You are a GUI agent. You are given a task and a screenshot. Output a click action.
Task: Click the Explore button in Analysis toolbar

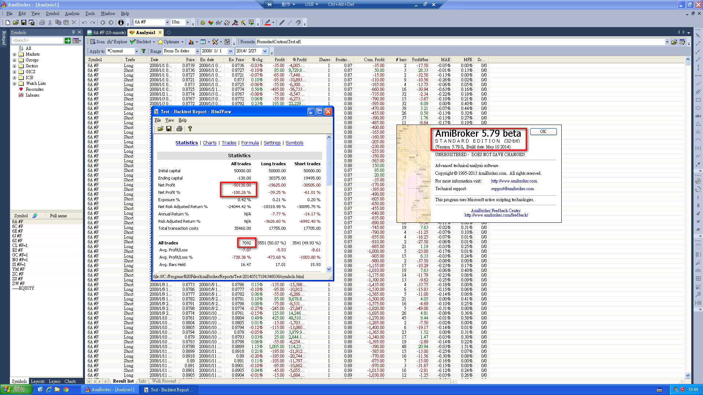click(x=117, y=42)
